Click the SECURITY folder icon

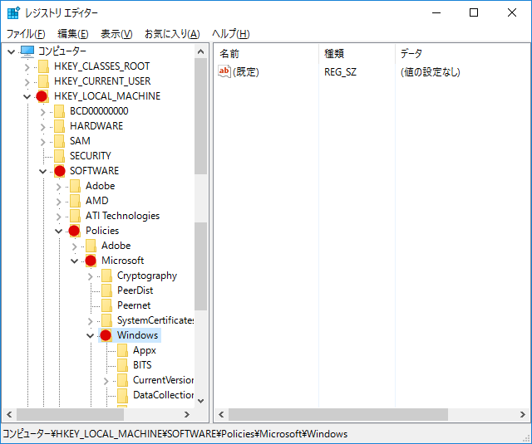[x=59, y=156]
